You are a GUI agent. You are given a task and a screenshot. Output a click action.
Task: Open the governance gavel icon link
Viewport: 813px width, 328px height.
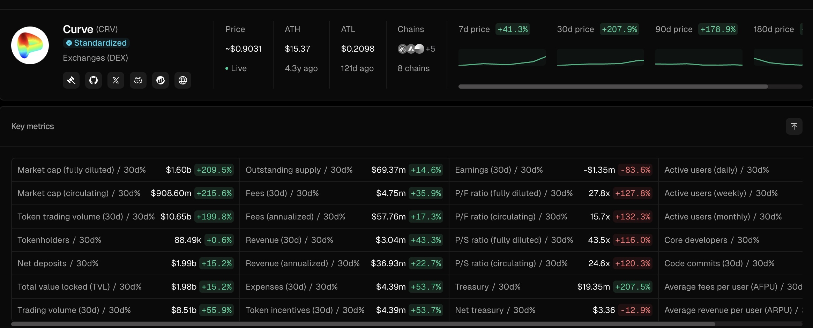tap(71, 80)
